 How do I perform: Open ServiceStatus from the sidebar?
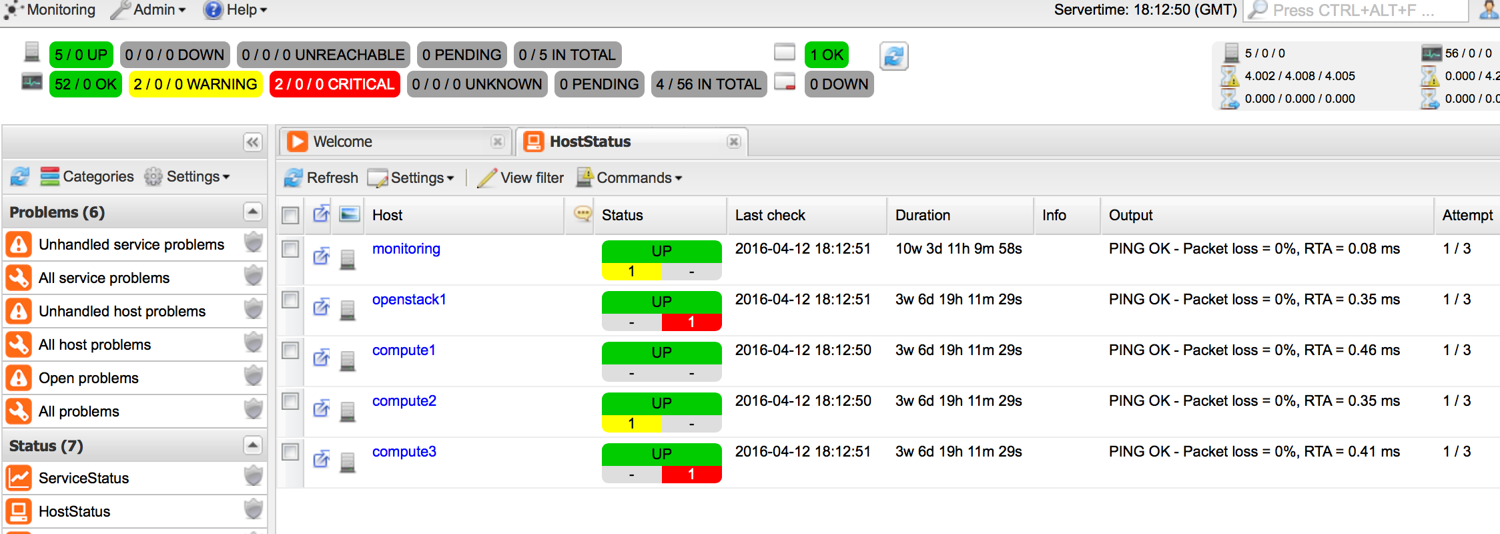pos(83,479)
